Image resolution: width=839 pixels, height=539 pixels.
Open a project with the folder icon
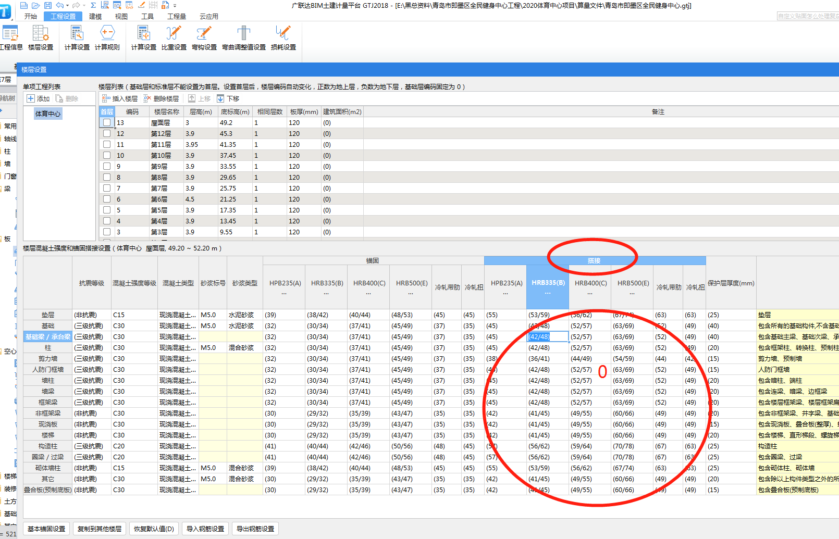click(36, 5)
